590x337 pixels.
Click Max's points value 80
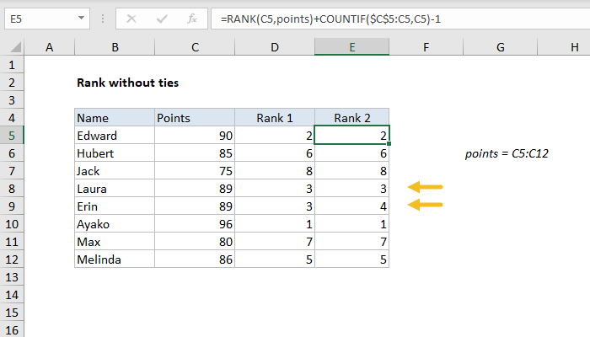195,242
